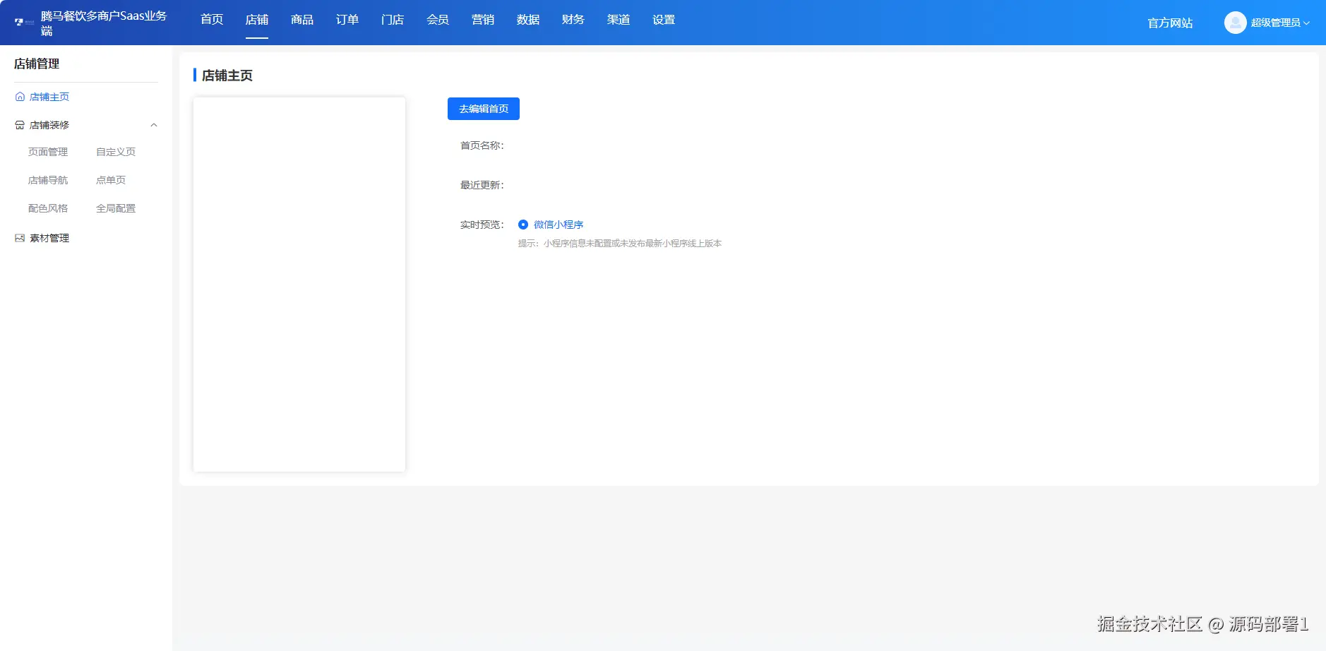Click the 最近更新 label

482,185
